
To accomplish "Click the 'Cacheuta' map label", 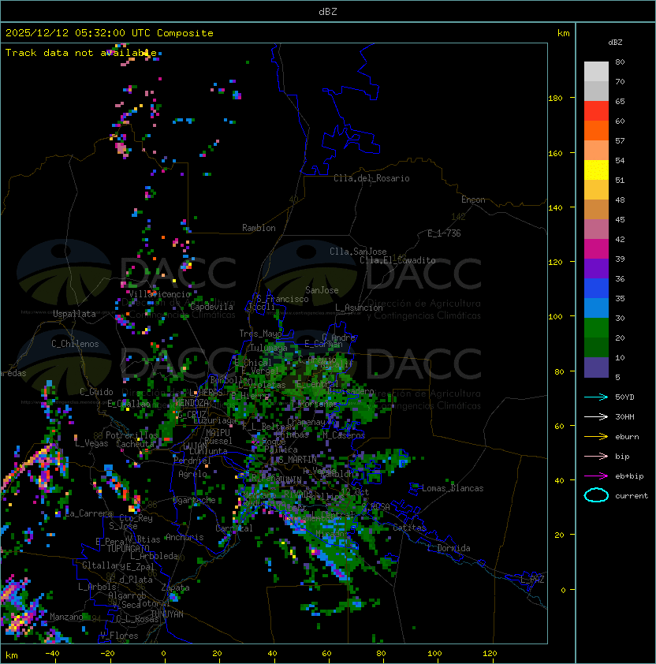I will (x=135, y=444).
